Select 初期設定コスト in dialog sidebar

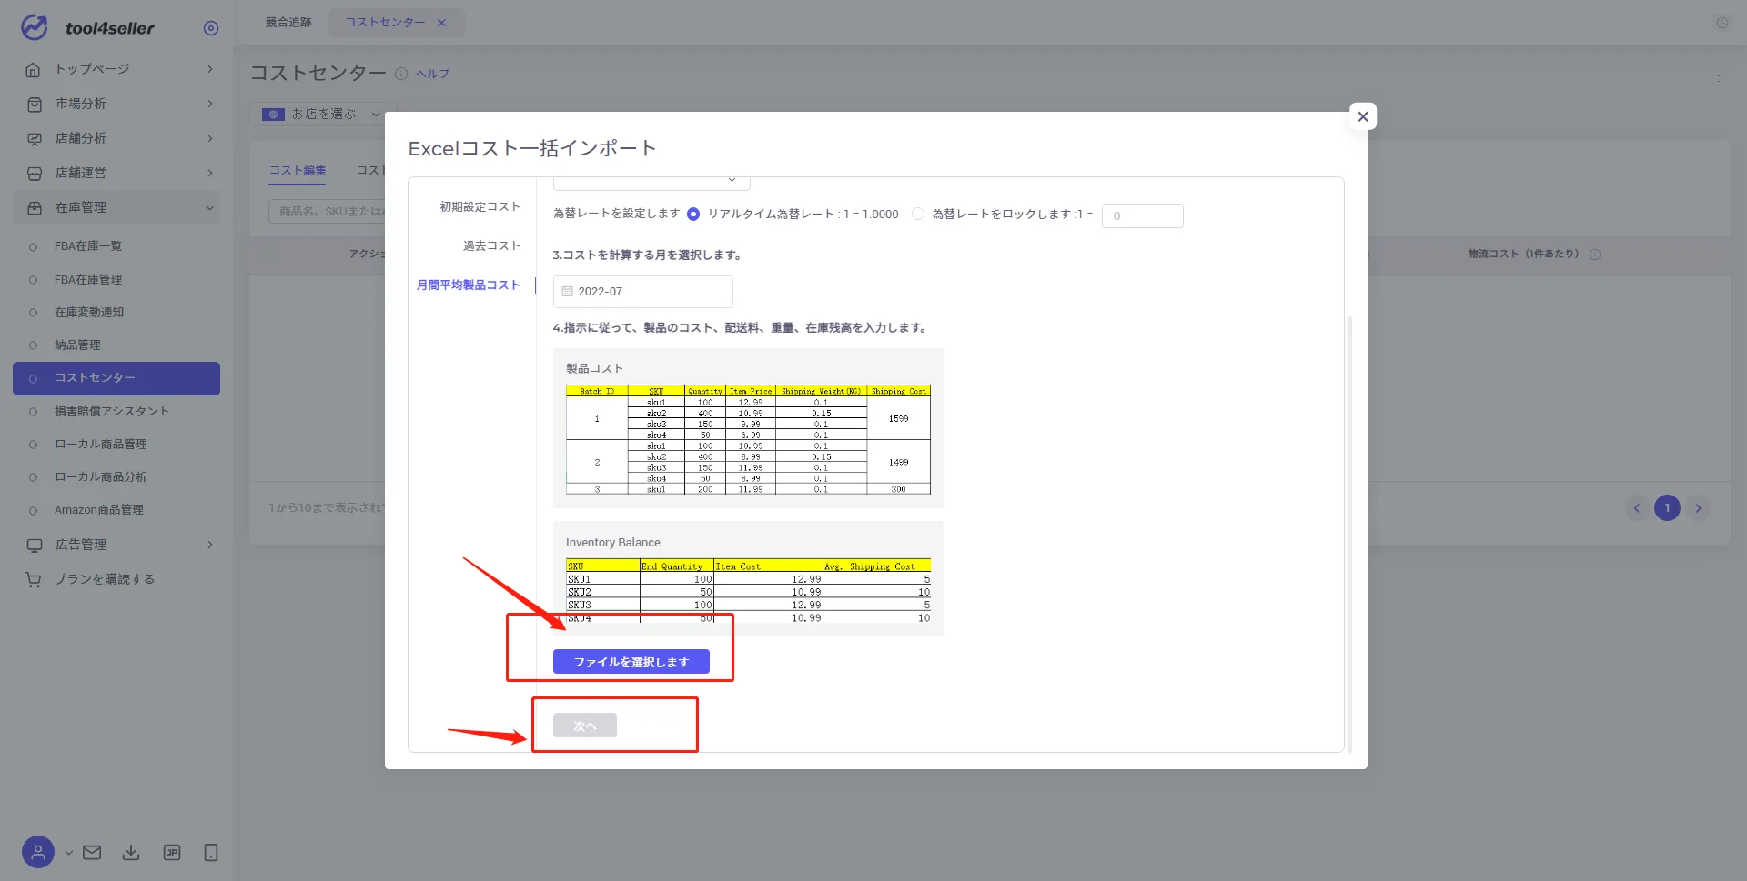click(x=480, y=207)
